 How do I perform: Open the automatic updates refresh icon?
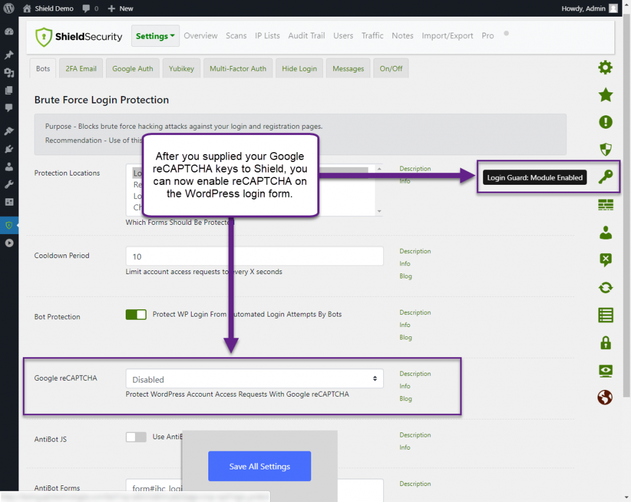605,288
